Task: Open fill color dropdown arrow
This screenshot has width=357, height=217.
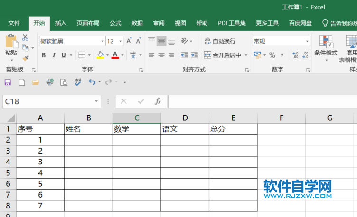Action: (107, 55)
